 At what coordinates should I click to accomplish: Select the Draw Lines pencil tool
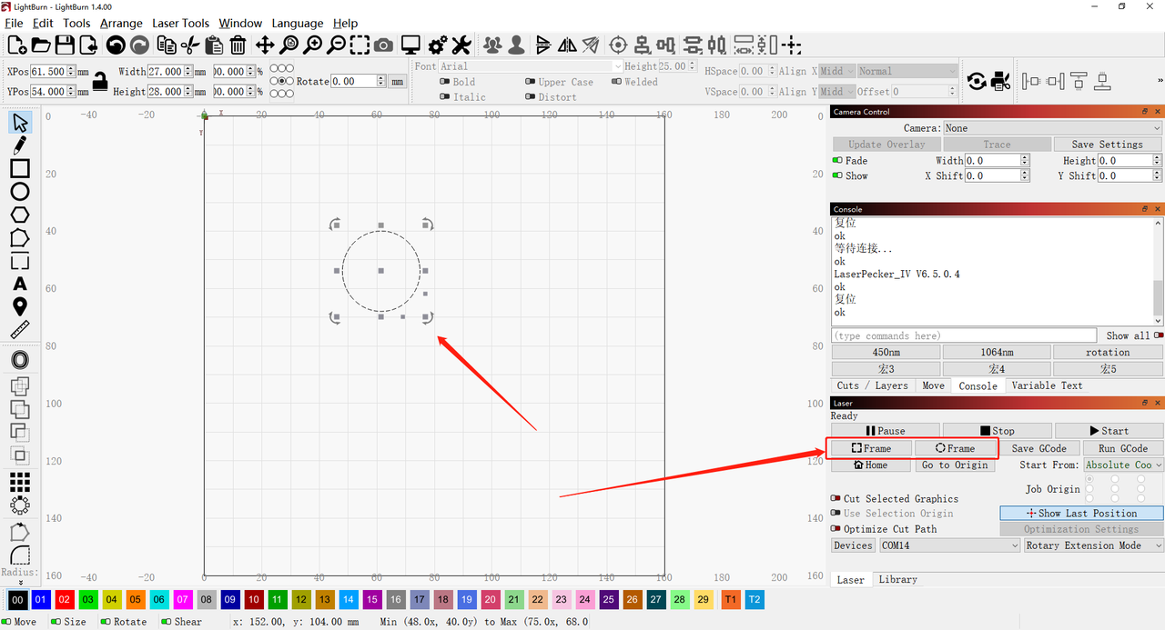point(19,145)
